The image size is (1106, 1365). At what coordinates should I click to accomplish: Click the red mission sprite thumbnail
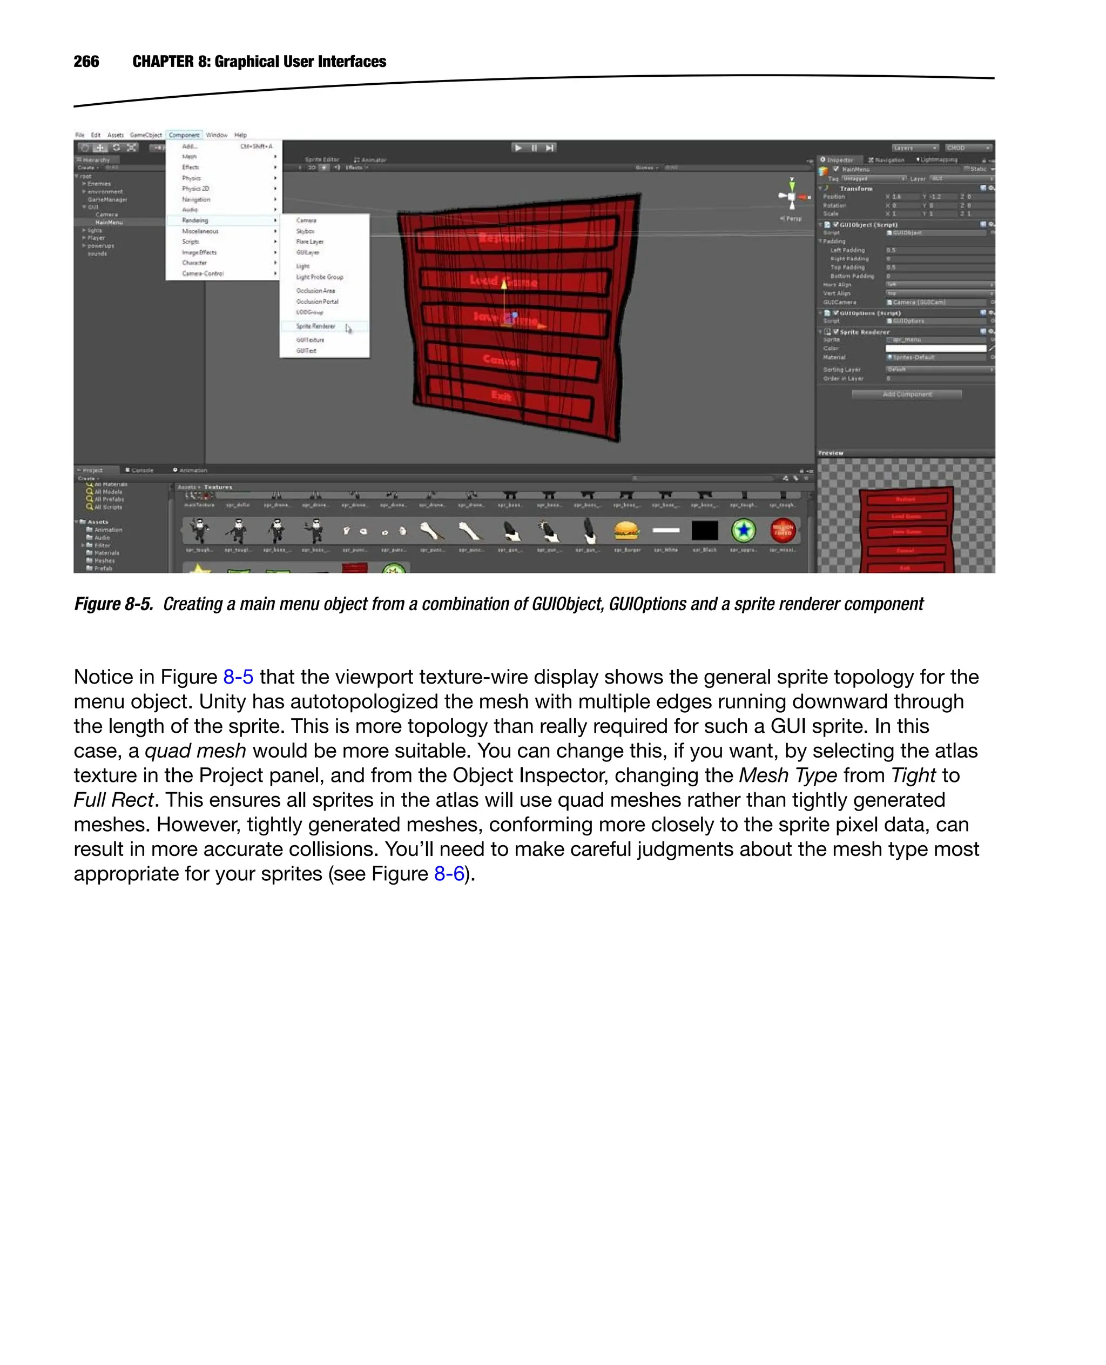[x=783, y=530]
